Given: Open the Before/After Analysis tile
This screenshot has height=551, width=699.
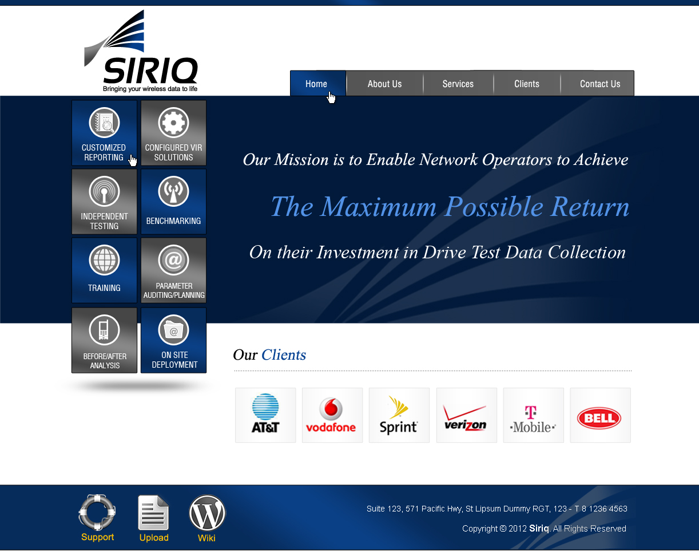Looking at the screenshot, I should tap(104, 340).
